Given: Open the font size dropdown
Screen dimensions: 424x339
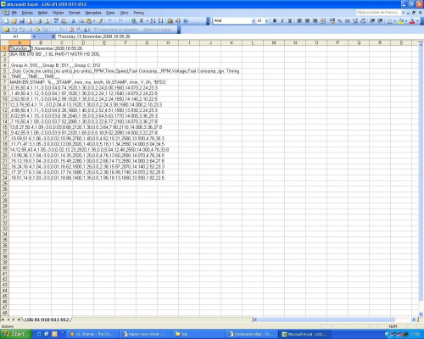Looking at the screenshot, I should click(x=266, y=21).
